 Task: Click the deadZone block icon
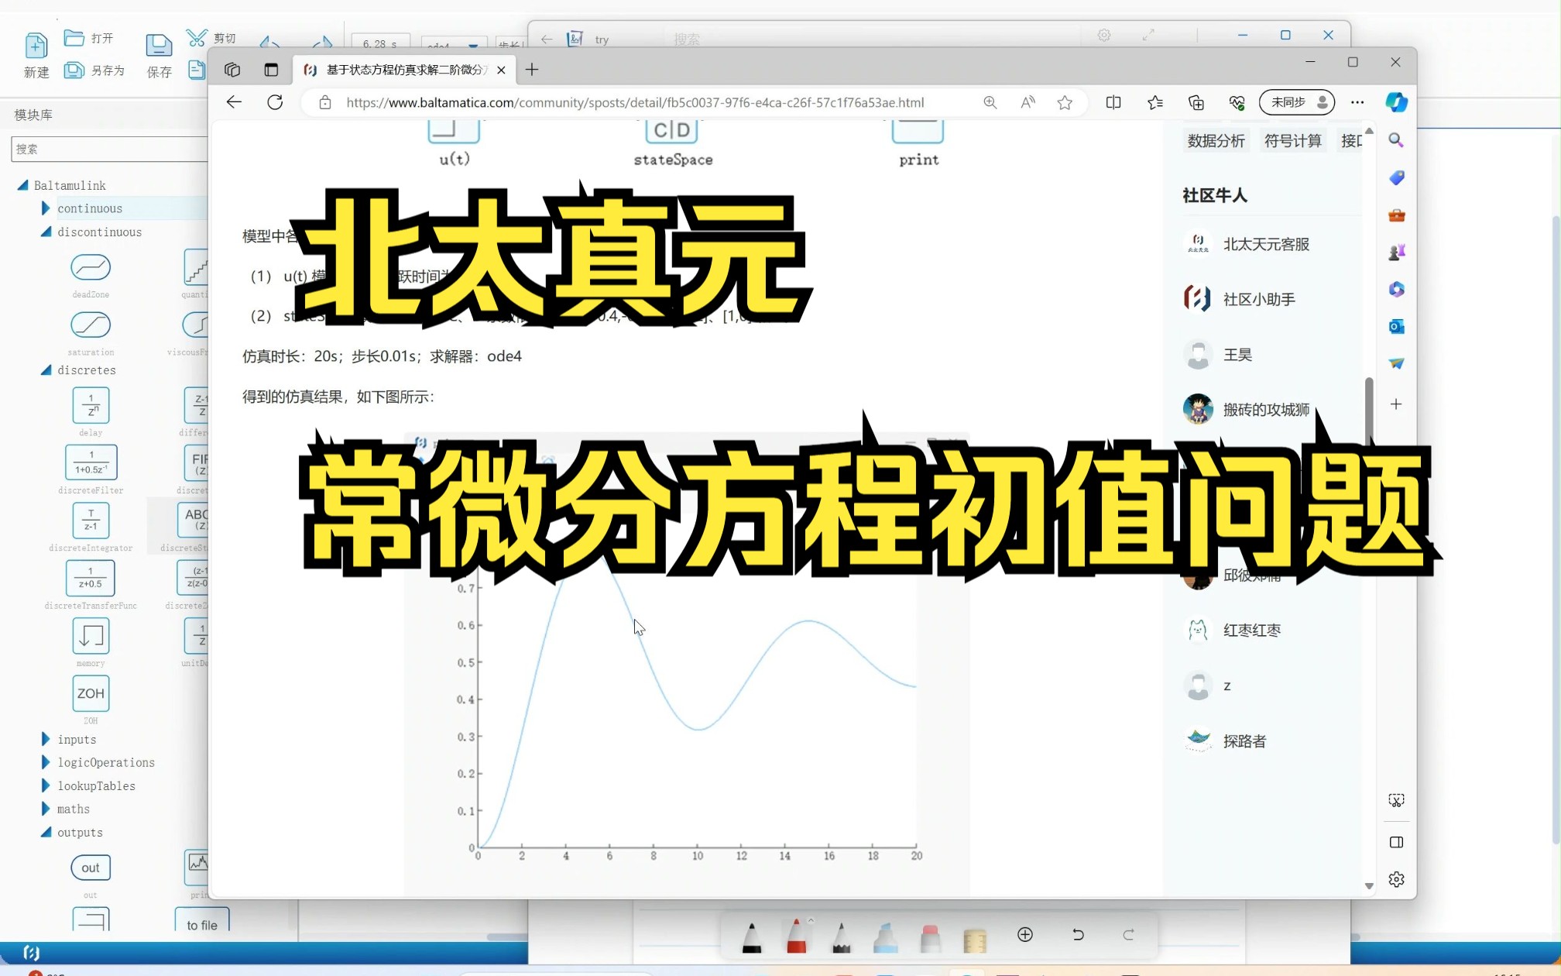click(90, 267)
